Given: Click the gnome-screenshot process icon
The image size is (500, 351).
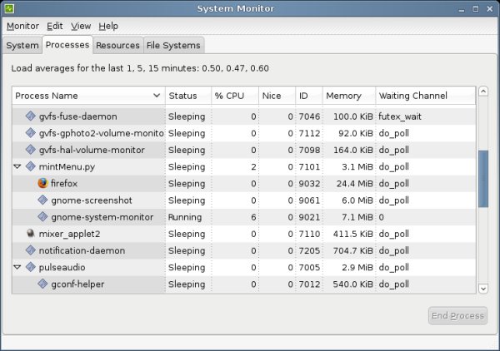Looking at the screenshot, I should point(42,200).
